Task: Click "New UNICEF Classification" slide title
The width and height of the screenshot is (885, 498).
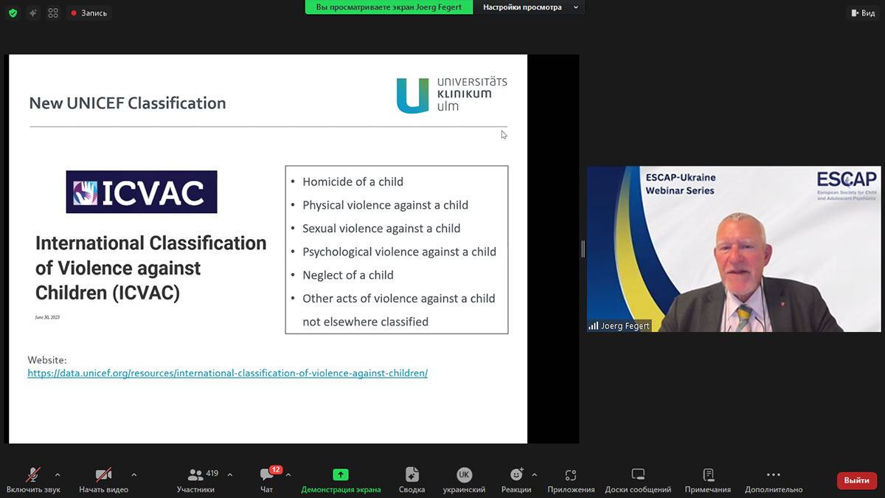Action: click(128, 103)
